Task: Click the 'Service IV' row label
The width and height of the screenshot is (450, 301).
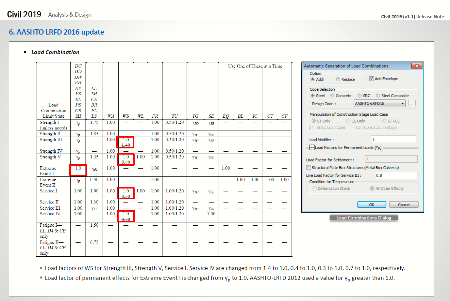Action: (50, 214)
